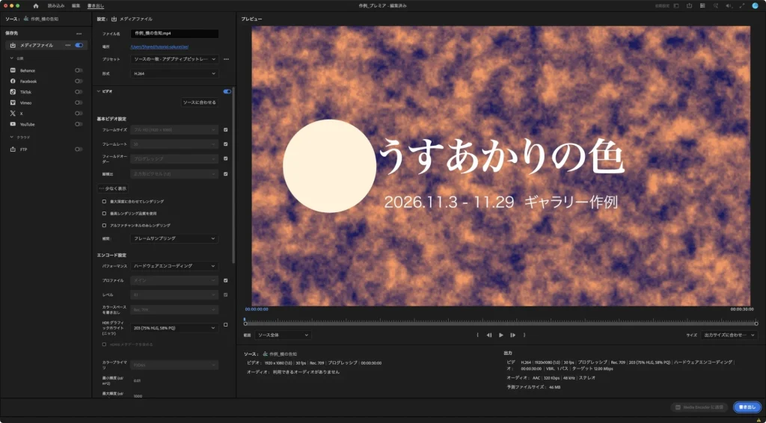Go to the Home screen icon
This screenshot has height=423, width=766.
(36, 6)
